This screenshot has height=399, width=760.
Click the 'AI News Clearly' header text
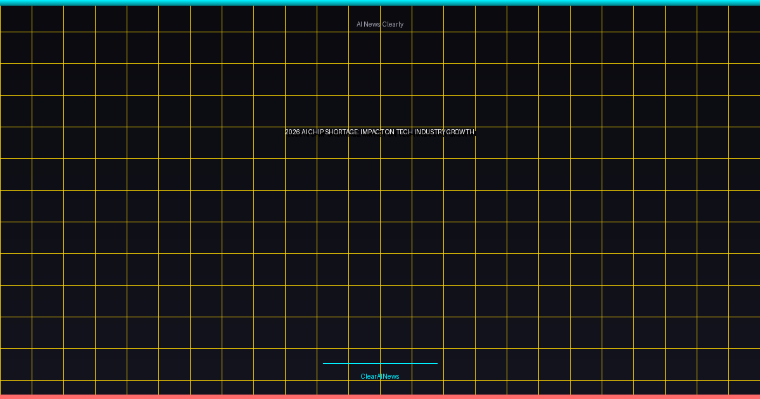(x=380, y=24)
